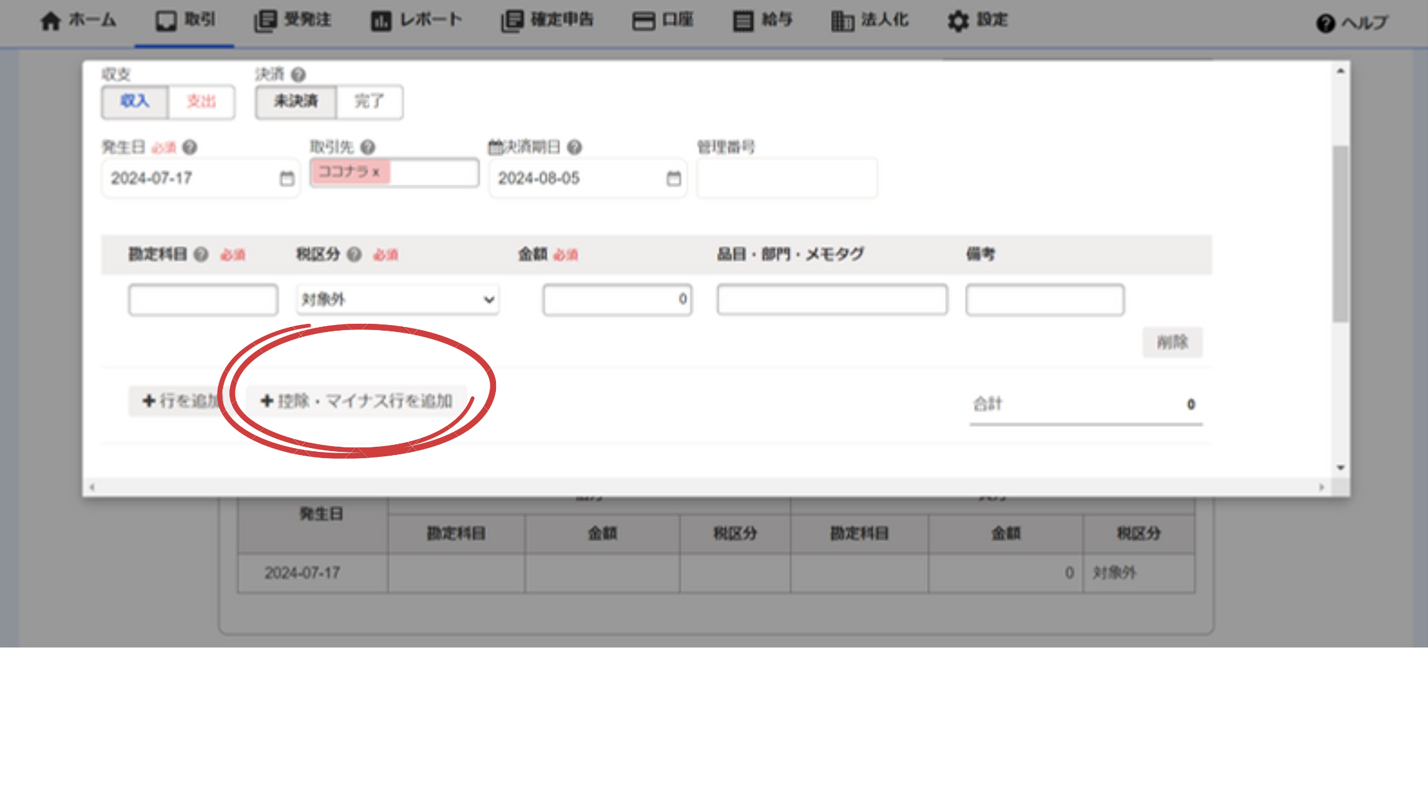Set settlement status to 未決済
Viewport: 1428px width, 803px height.
[295, 101]
